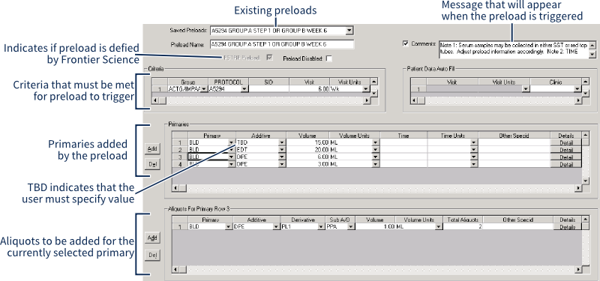Open the Aliquots Additive dropdown showing DPE
The height and width of the screenshot is (281, 600).
tap(276, 227)
